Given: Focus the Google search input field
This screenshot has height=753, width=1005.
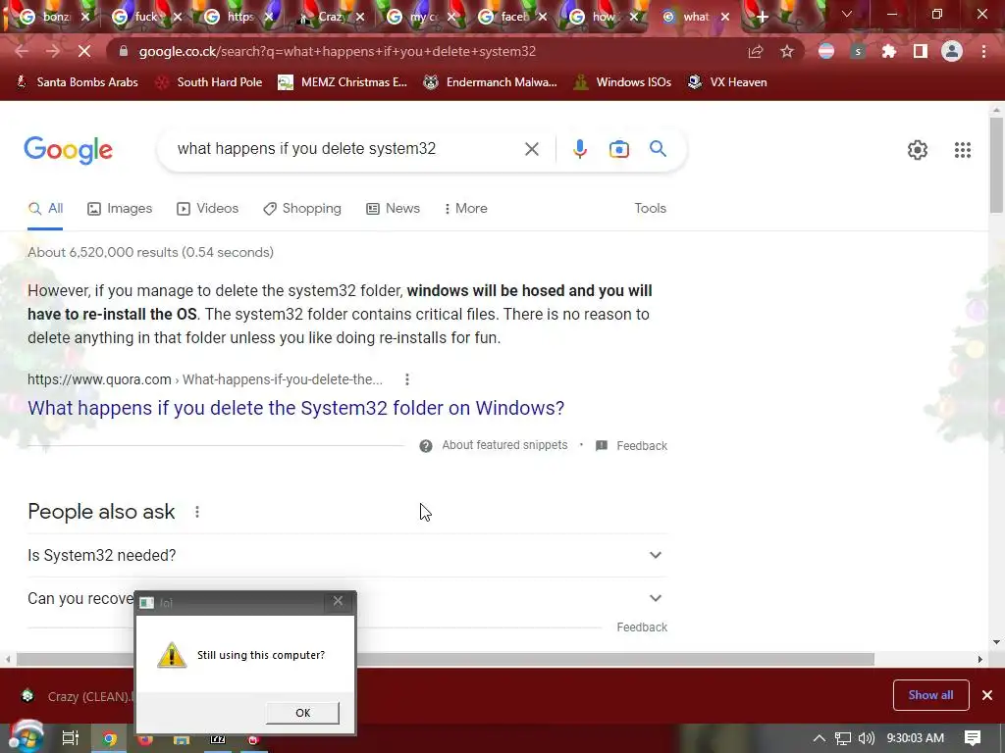Looking at the screenshot, I should 346,149.
